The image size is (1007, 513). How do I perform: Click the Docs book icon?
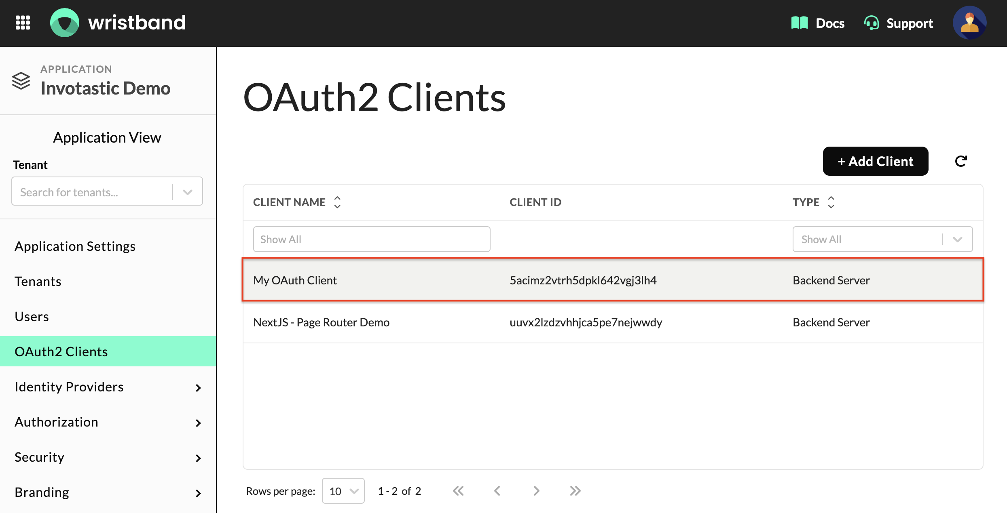coord(800,23)
